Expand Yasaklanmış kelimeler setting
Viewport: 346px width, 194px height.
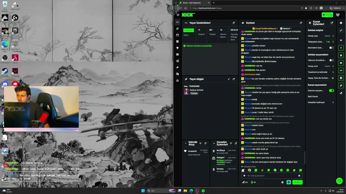coord(321,72)
